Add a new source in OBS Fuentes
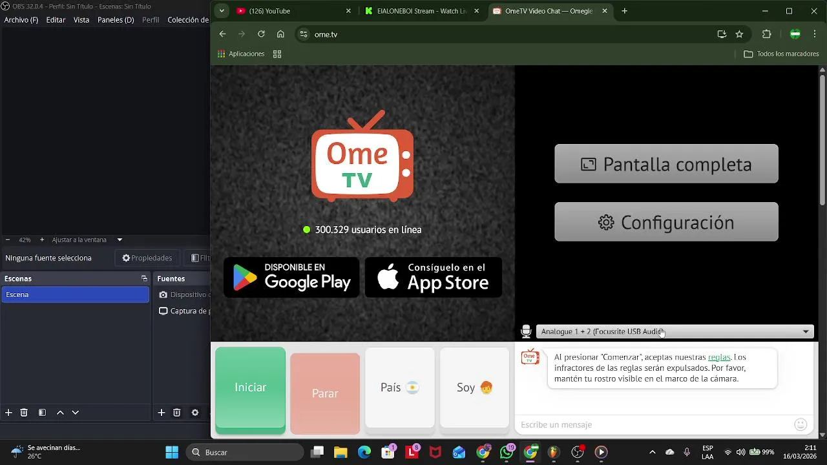Screen dimensions: 827x465 (x=162, y=413)
